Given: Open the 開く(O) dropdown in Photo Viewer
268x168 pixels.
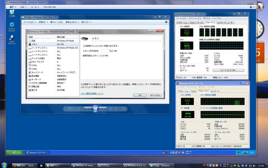Looking at the screenshot, I should (x=86, y=22).
